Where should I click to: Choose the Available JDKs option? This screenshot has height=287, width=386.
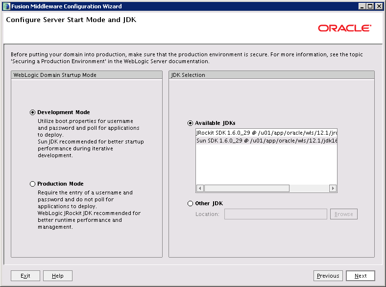coord(191,123)
